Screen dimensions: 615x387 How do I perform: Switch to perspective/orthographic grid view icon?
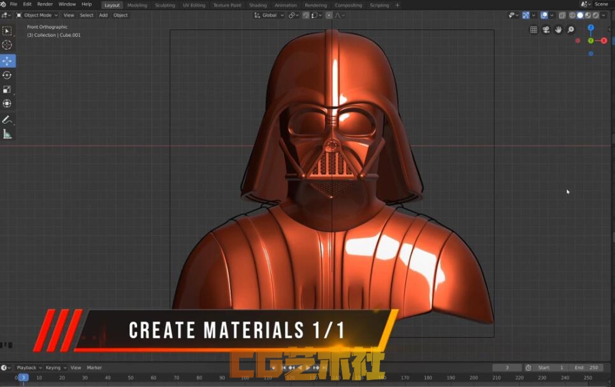tap(533, 30)
